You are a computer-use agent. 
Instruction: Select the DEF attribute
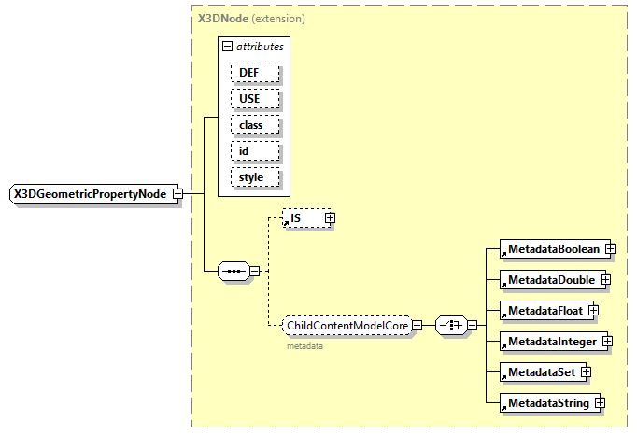(x=255, y=73)
